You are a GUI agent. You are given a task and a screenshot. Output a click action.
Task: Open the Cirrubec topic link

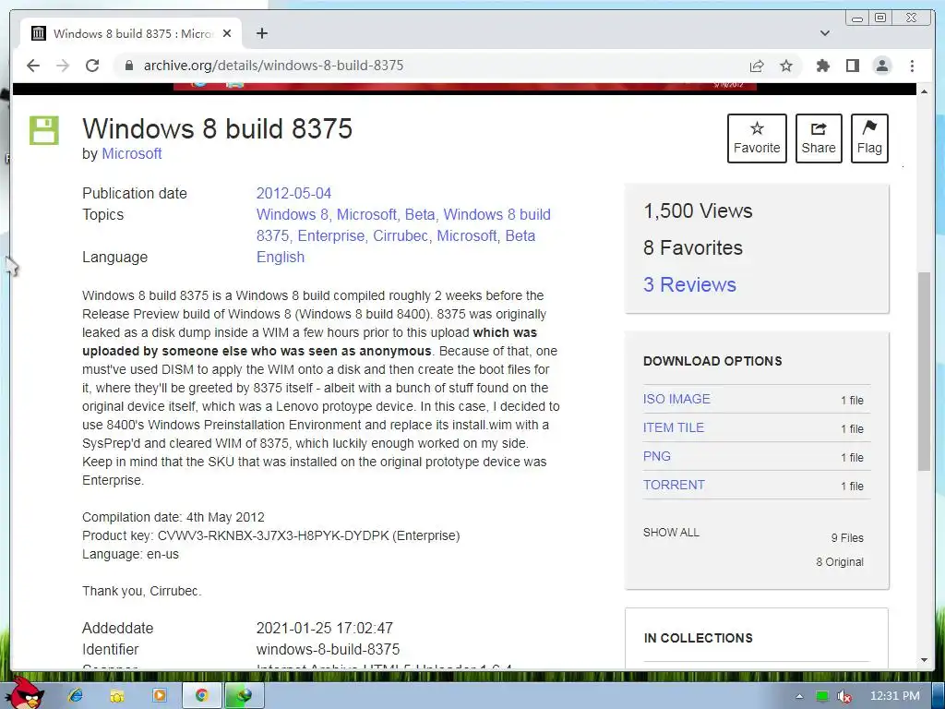tap(401, 235)
